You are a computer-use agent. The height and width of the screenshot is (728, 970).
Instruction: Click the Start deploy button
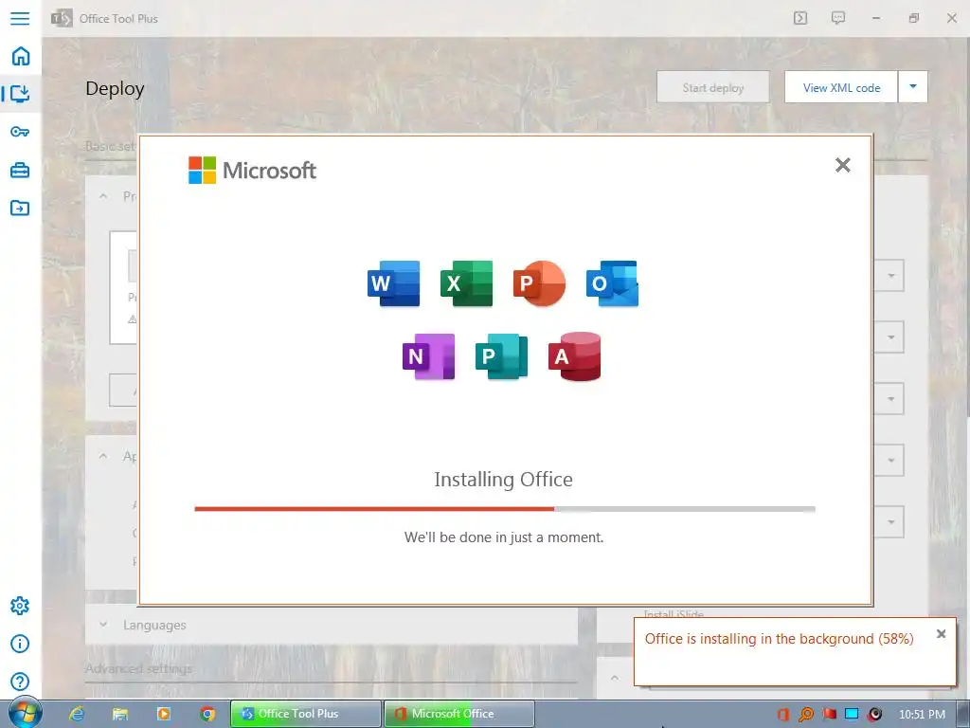click(x=712, y=87)
